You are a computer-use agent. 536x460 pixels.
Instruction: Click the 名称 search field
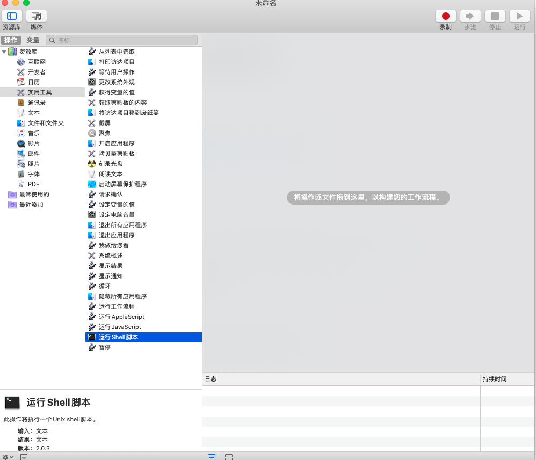pos(121,40)
